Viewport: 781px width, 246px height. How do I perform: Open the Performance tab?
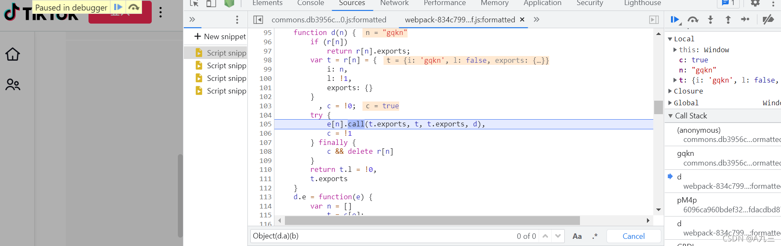click(x=445, y=3)
